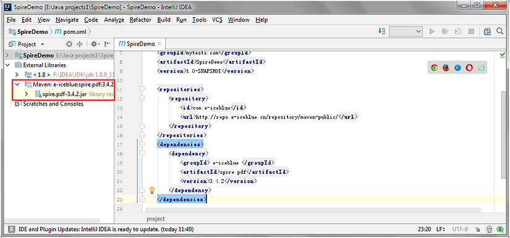Toggle fold marker at line 15 closing repository
The height and width of the screenshot is (238, 510).
coord(142,126)
